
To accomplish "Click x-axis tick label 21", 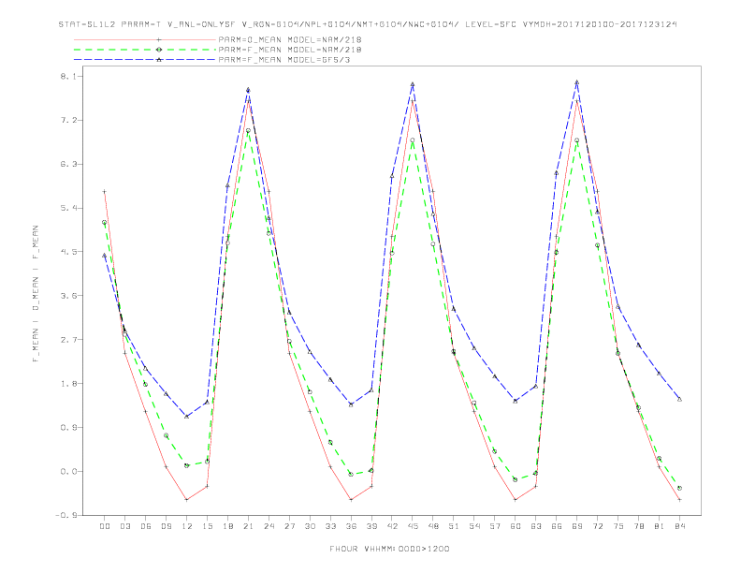I will point(248,526).
